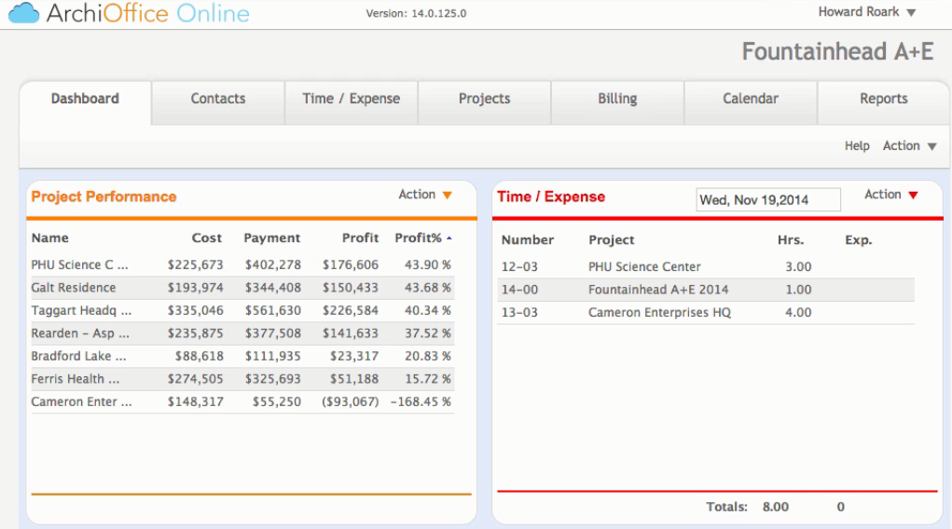The height and width of the screenshot is (529, 952).
Task: Select the Taggart Headq ... project row
Action: [242, 311]
